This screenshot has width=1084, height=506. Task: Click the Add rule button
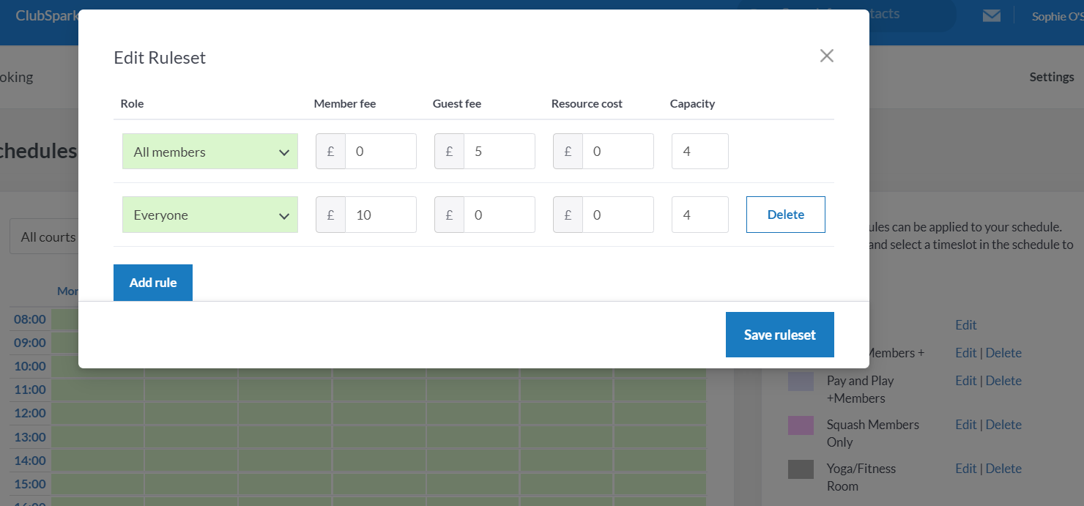153,283
